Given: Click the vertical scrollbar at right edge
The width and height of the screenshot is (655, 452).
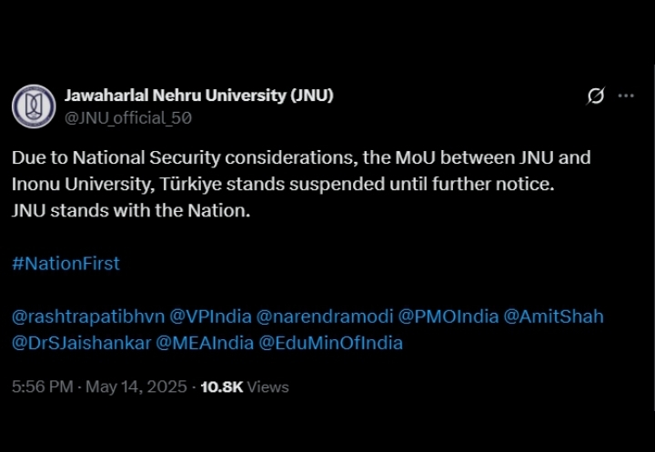Looking at the screenshot, I should 654,238.
